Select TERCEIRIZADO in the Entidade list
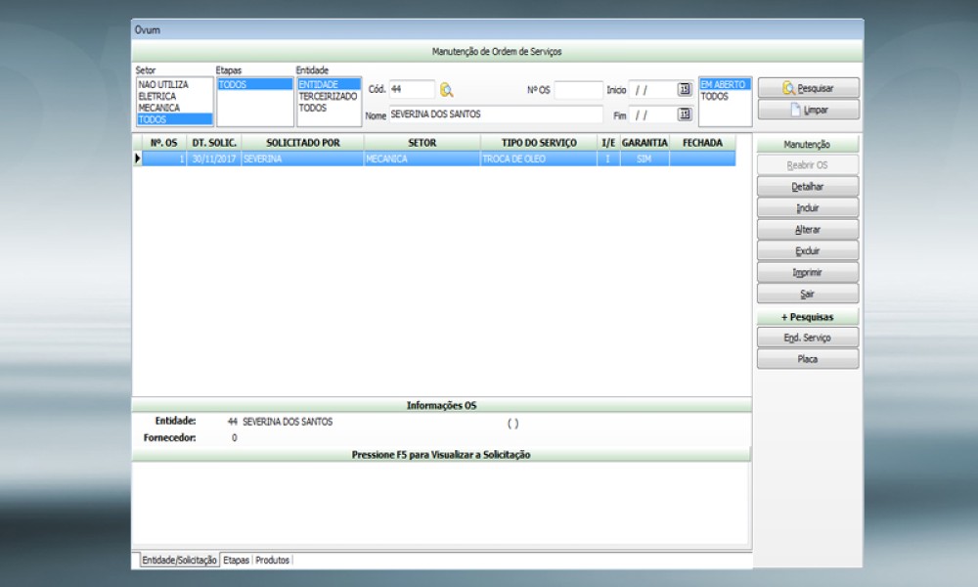The height and width of the screenshot is (587, 978). click(328, 97)
